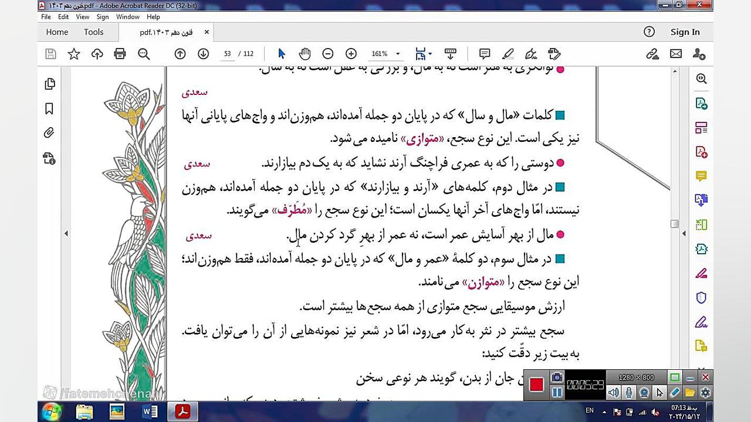Go to the next page

pyautogui.click(x=203, y=54)
